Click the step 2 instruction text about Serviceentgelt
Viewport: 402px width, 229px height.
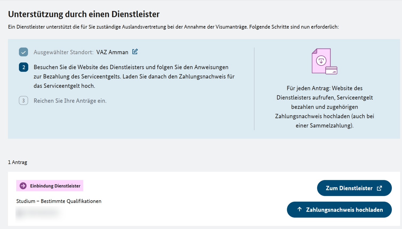pyautogui.click(x=134, y=77)
